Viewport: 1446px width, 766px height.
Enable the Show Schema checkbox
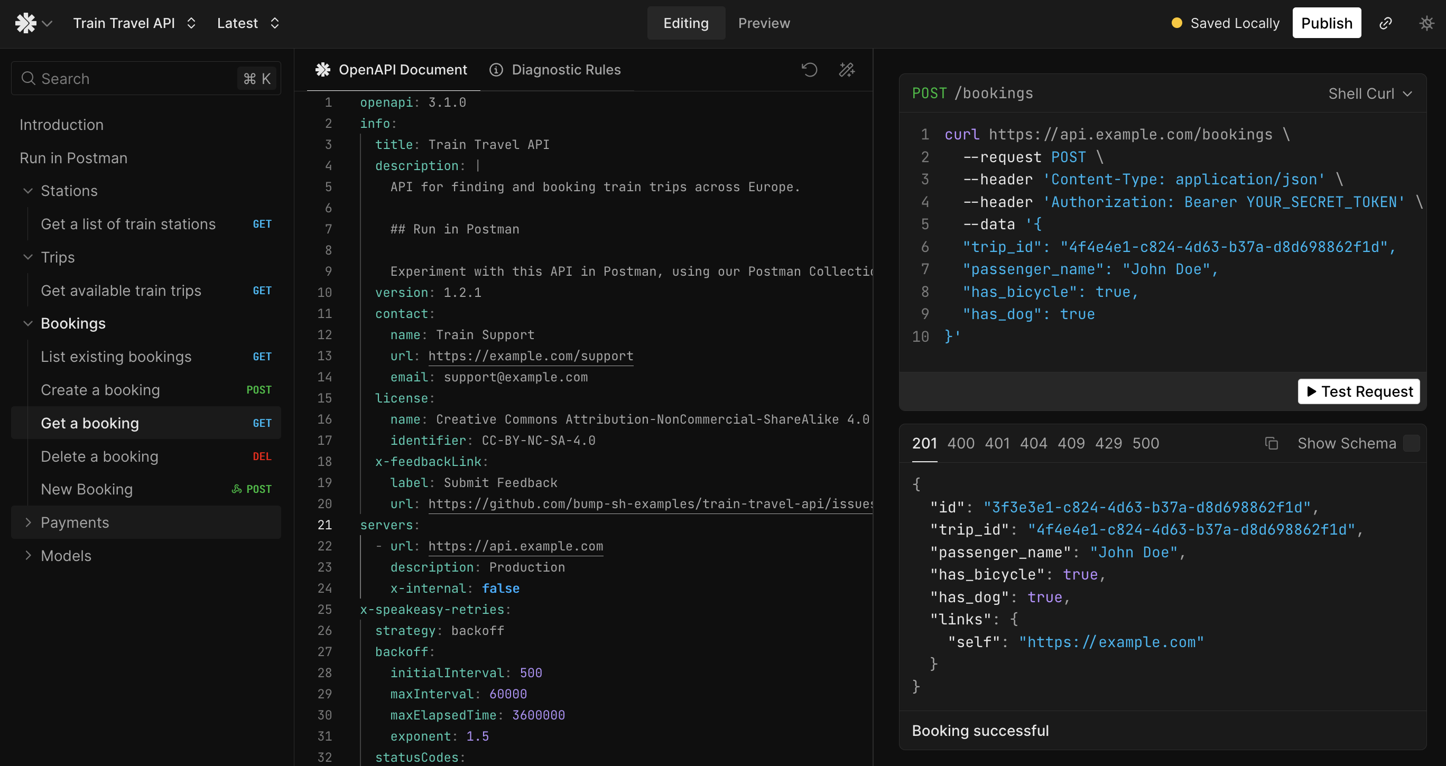1411,443
